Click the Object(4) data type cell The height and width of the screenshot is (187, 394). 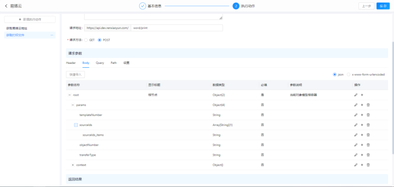(x=219, y=105)
